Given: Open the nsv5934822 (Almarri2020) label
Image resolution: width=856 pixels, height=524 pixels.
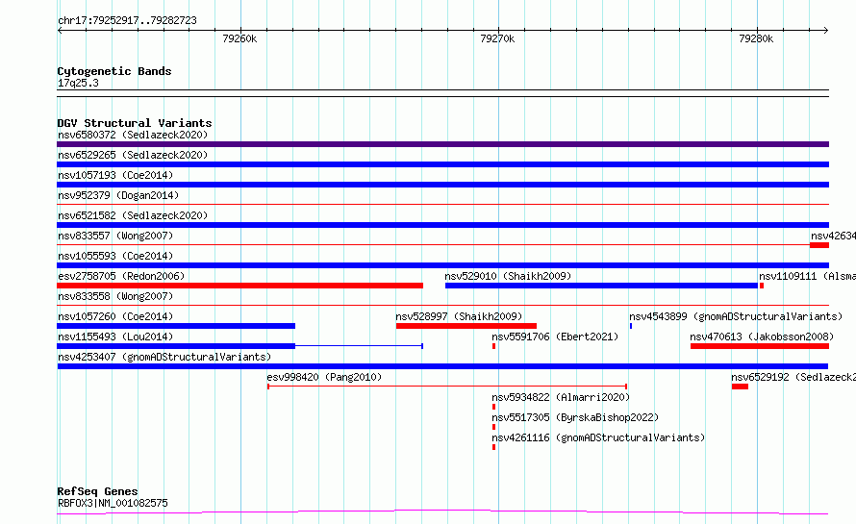Looking at the screenshot, I should tap(561, 397).
